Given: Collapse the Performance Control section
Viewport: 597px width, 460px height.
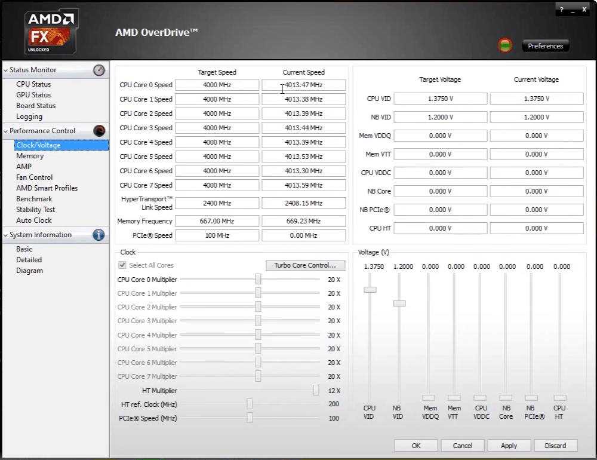Looking at the screenshot, I should point(5,131).
